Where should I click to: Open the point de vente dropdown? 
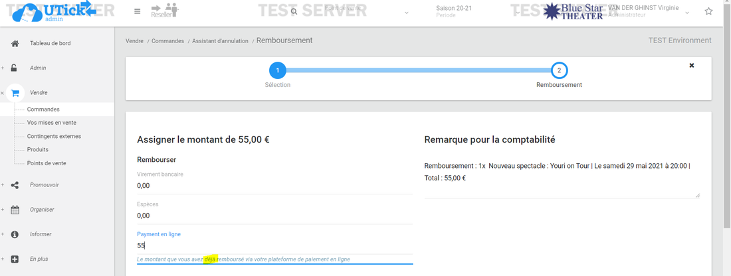(405, 11)
